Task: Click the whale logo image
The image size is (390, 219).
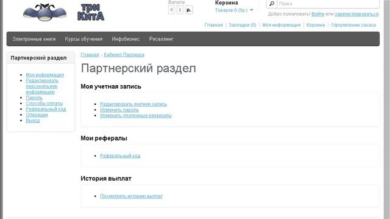Action: point(44,12)
